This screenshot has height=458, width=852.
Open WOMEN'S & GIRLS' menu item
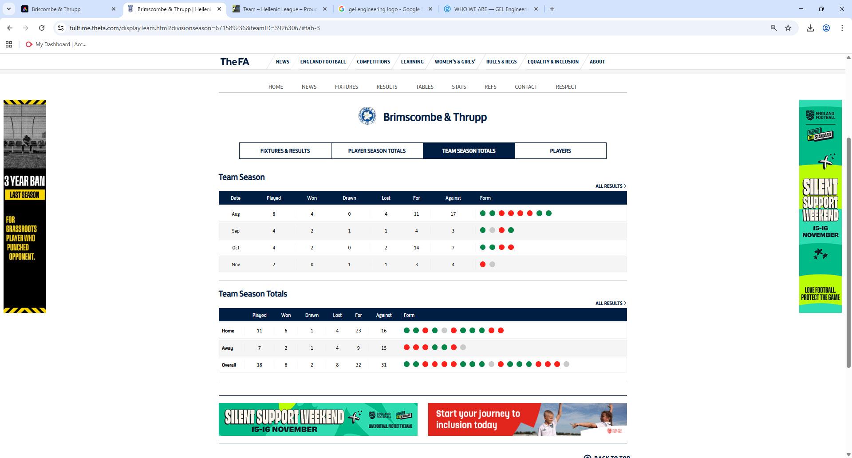(455, 62)
